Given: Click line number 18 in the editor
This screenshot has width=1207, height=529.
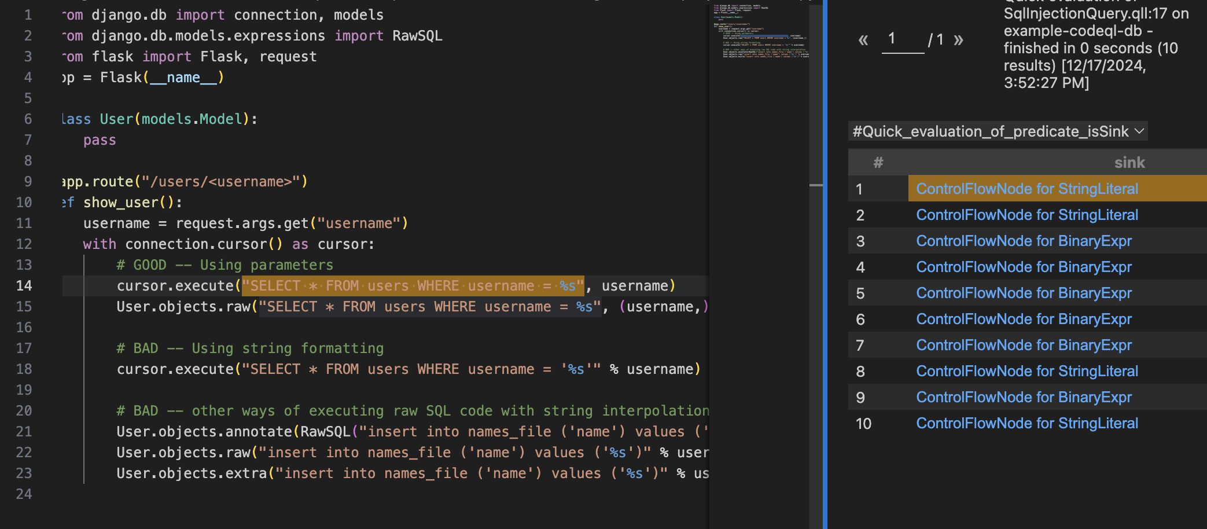Looking at the screenshot, I should point(24,369).
